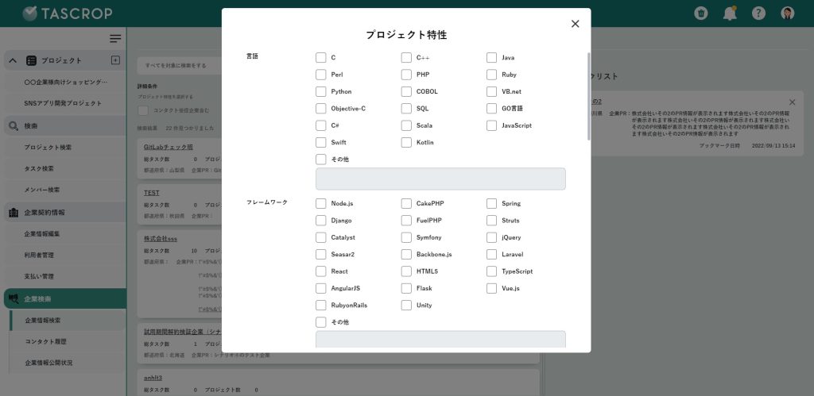The image size is (814, 396).
Task: Close the プロジェクト特性 dialog
Action: pyautogui.click(x=575, y=24)
